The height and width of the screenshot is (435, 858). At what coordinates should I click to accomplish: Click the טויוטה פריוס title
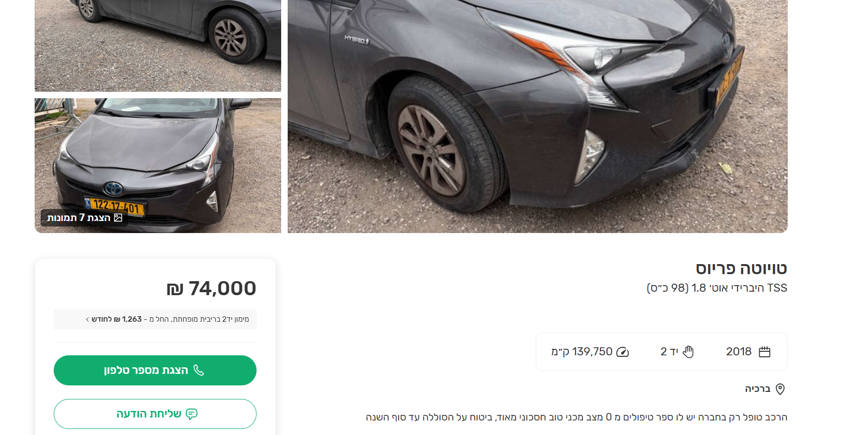[741, 268]
